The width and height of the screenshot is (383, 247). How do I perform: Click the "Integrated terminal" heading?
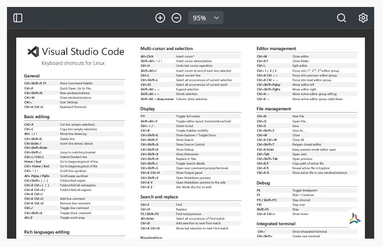[x=276, y=224]
